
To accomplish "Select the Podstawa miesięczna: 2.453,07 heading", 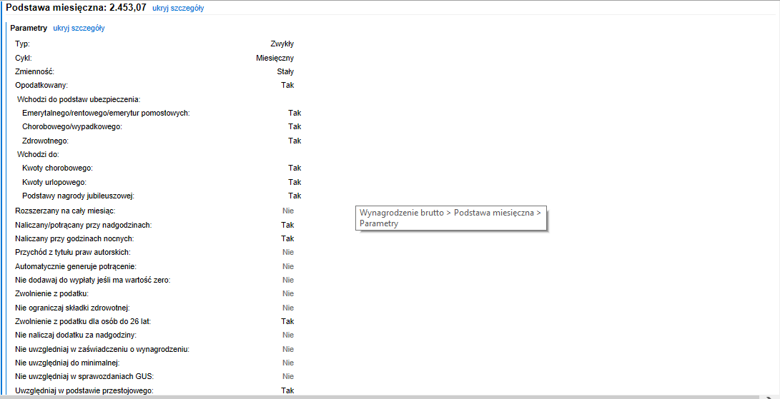I will (76, 7).
